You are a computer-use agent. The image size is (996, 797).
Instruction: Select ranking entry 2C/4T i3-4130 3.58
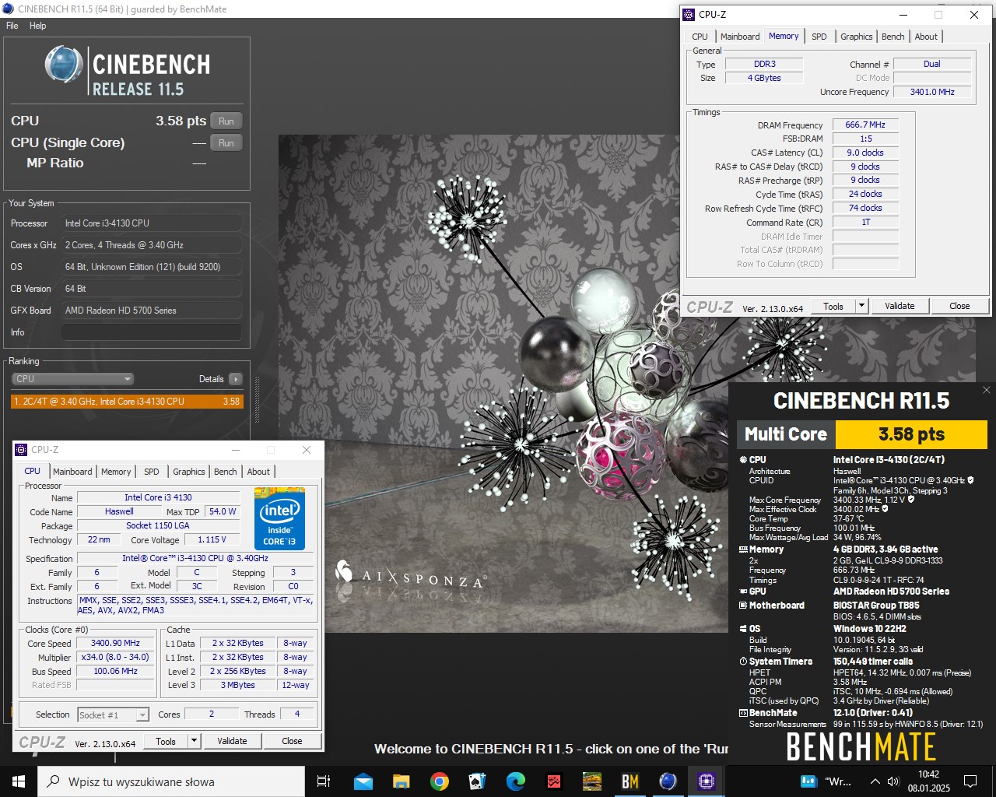click(128, 402)
